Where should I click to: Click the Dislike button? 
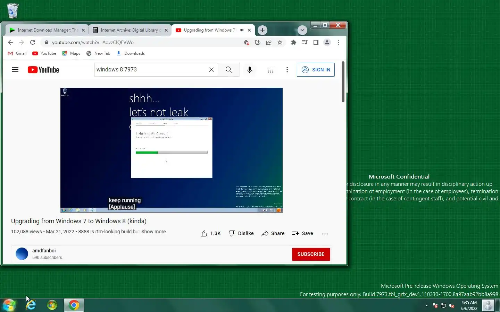pos(241,233)
